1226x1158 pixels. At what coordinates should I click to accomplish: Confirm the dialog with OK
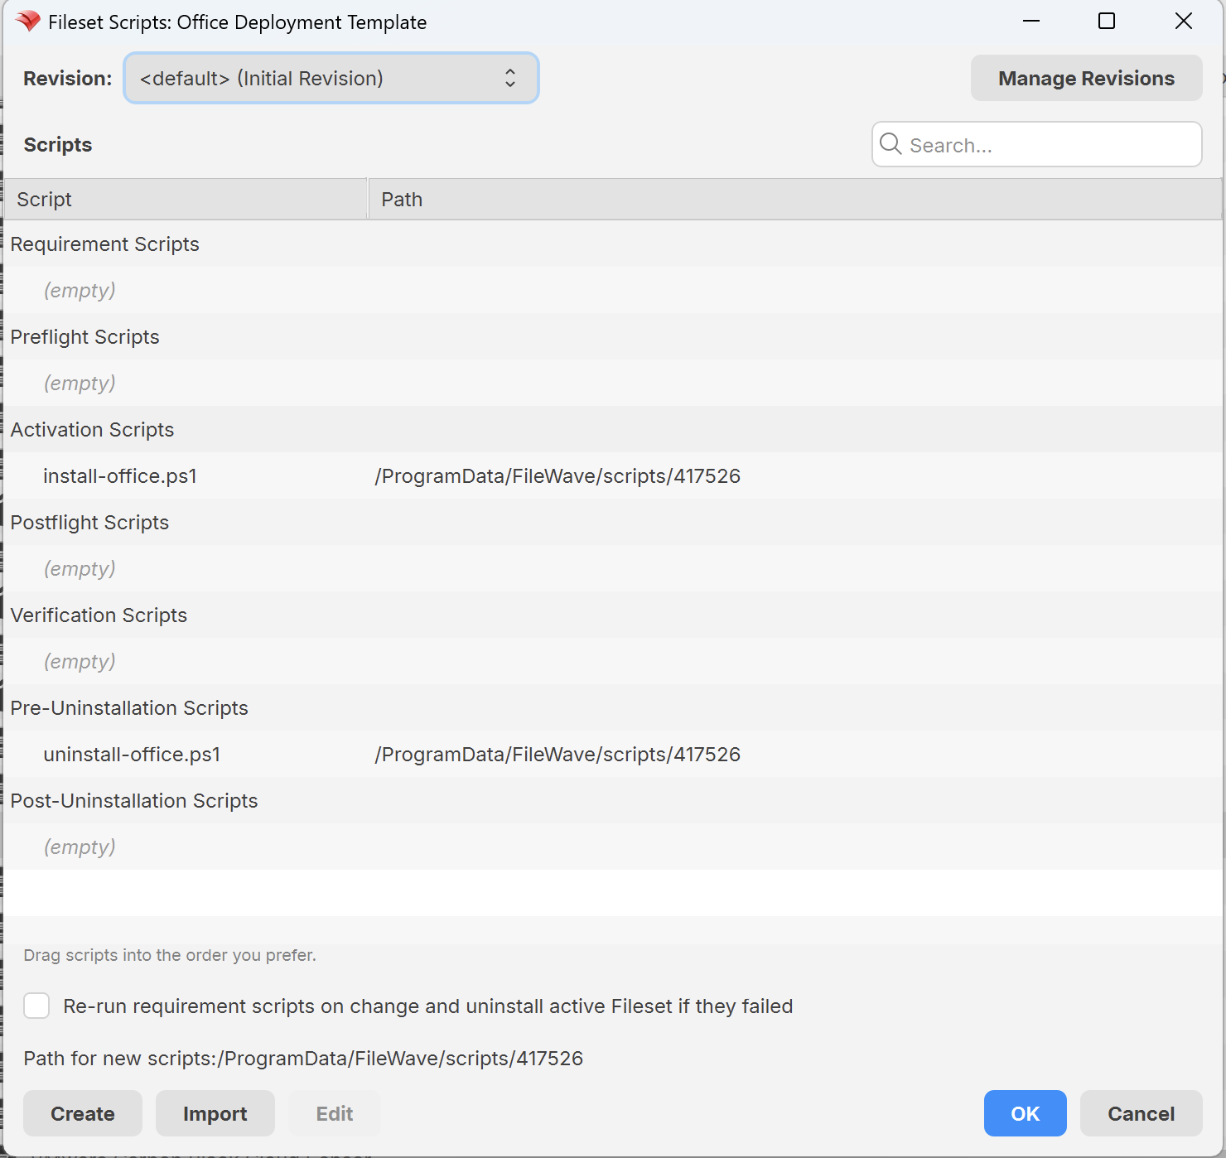[1026, 1113]
